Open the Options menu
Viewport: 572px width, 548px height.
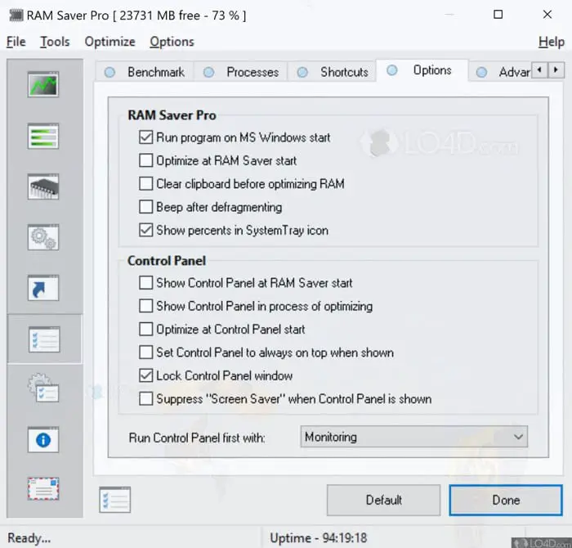(172, 42)
